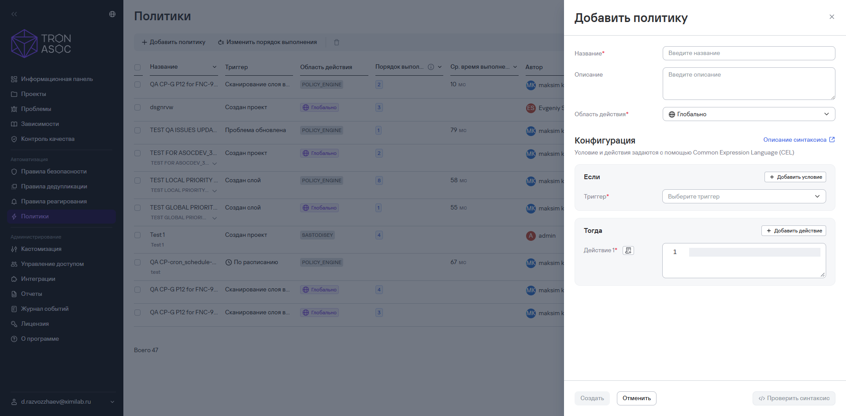This screenshot has height=416, width=846.
Task: Open Проблемы section
Action: click(x=36, y=109)
